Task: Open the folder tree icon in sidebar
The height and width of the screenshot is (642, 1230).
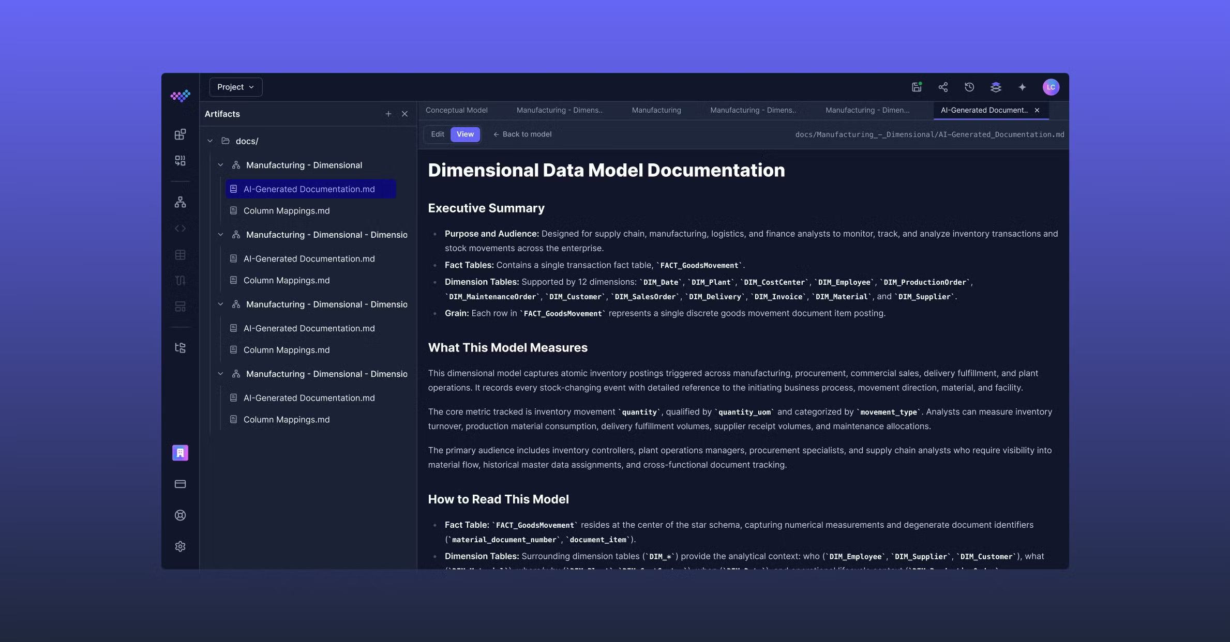Action: (180, 348)
